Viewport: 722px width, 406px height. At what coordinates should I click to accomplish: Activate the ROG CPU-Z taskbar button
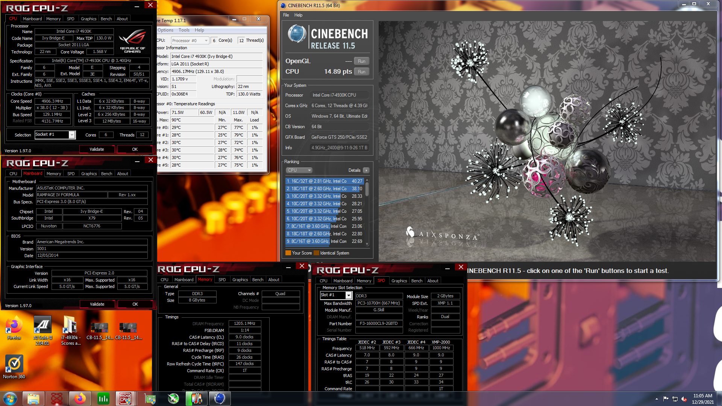[126, 398]
